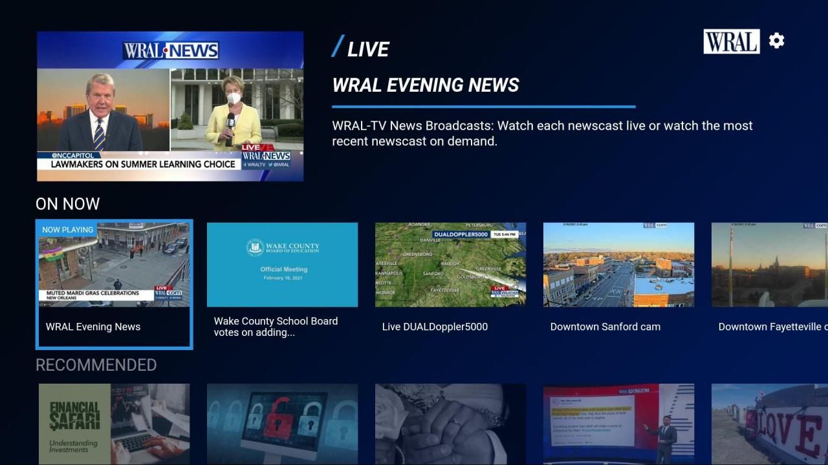Screen dimensions: 828x465
Task: Select the ON NOW section heading
Action: point(67,204)
